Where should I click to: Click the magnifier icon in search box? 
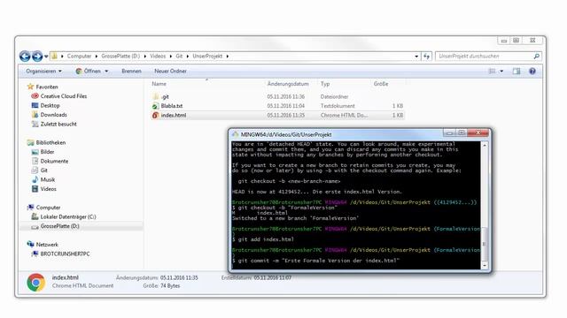tap(537, 57)
